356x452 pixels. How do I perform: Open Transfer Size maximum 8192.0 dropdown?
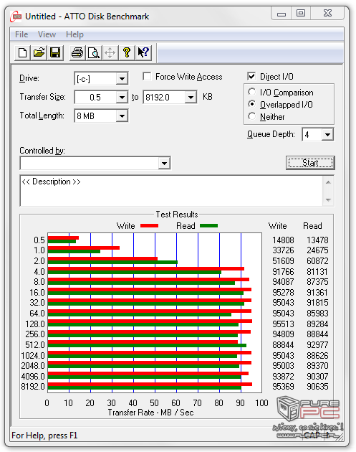(191, 97)
